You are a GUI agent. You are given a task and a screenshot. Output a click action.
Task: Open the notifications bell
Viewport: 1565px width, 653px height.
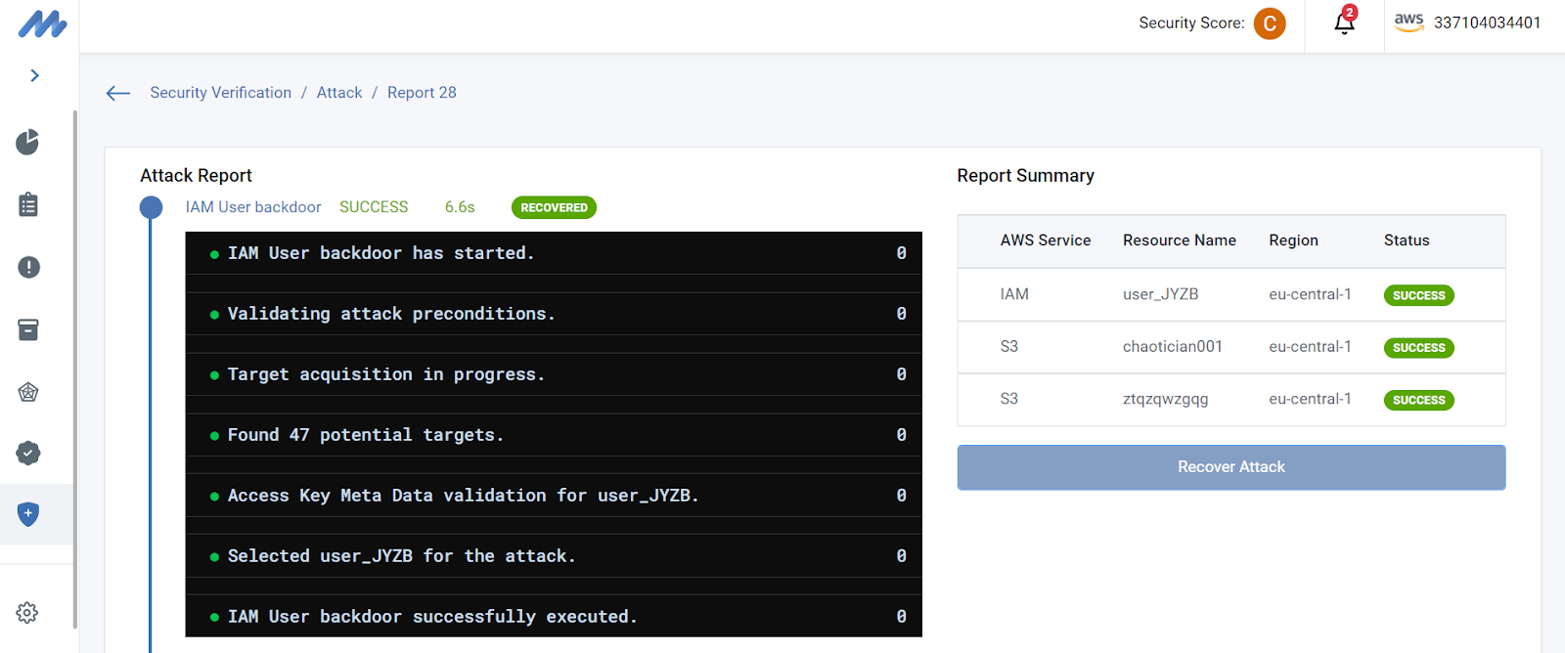point(1345,22)
